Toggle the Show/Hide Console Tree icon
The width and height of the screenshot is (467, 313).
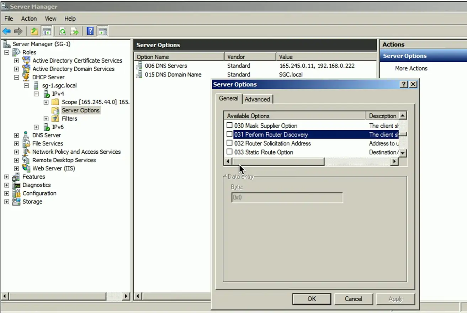click(x=46, y=31)
